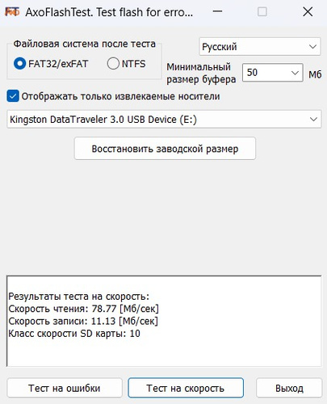Click the 'Скорость чтения' result line
The image size is (327, 404).
coord(83,309)
